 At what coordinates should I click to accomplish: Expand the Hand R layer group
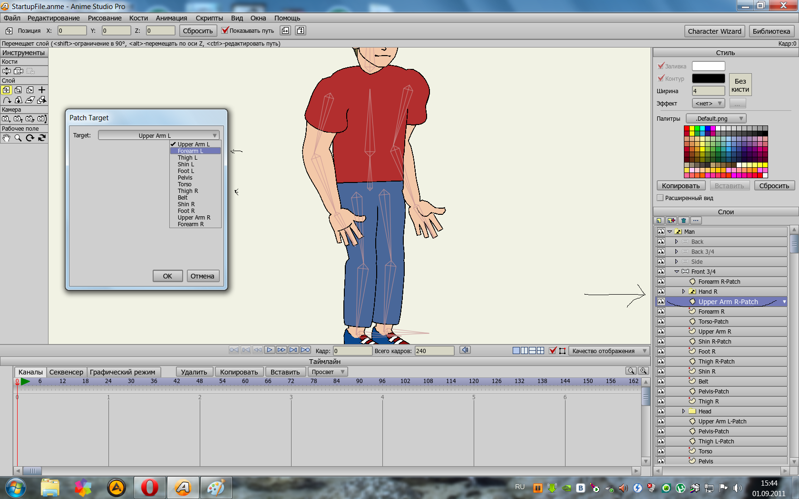tap(683, 292)
